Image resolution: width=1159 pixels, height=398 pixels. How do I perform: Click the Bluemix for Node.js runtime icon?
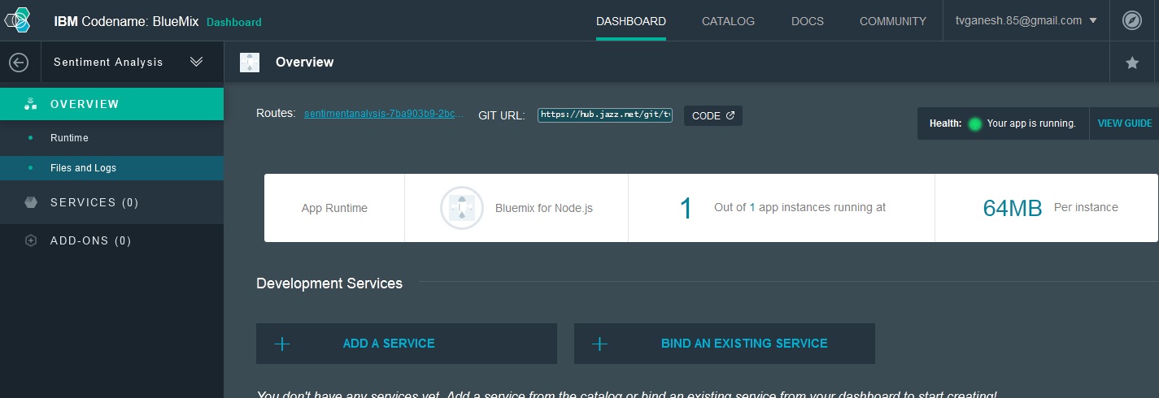(x=462, y=208)
